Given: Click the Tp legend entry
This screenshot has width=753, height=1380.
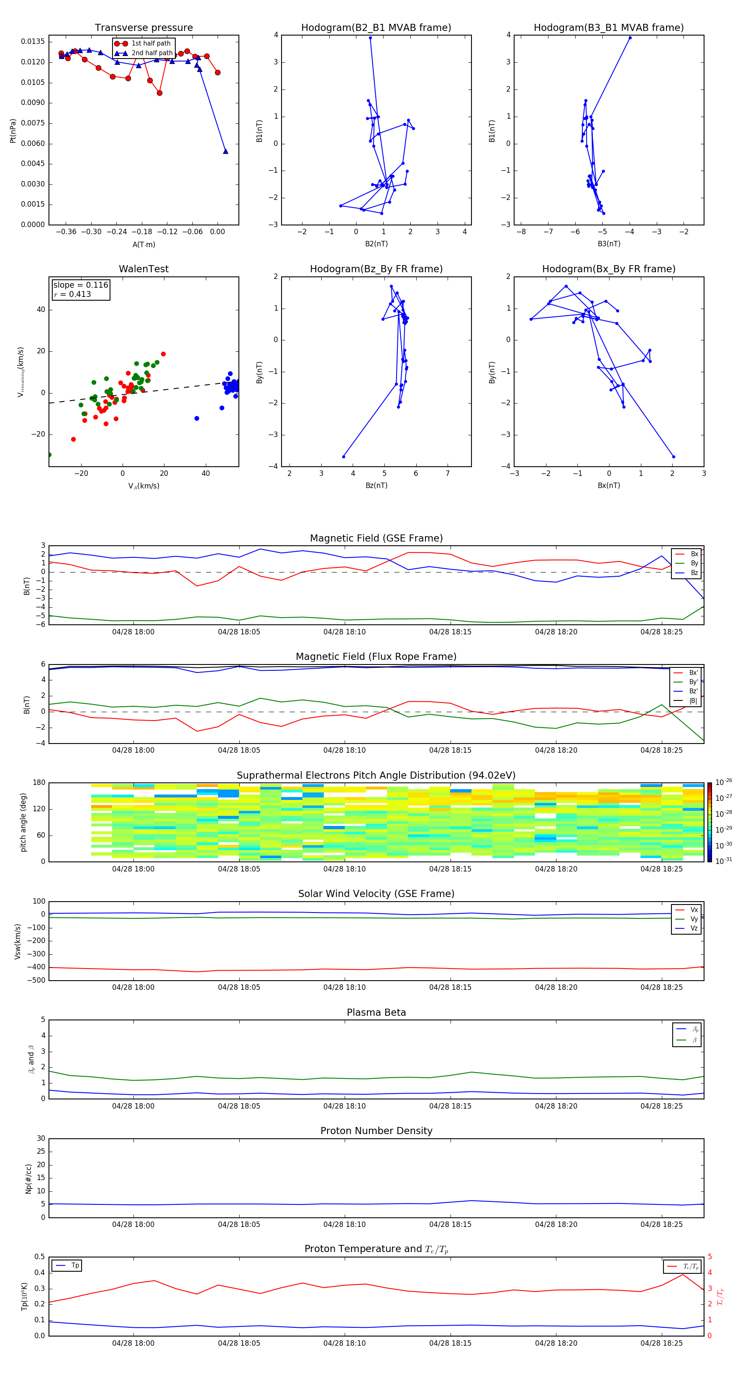Looking at the screenshot, I should [67, 1265].
